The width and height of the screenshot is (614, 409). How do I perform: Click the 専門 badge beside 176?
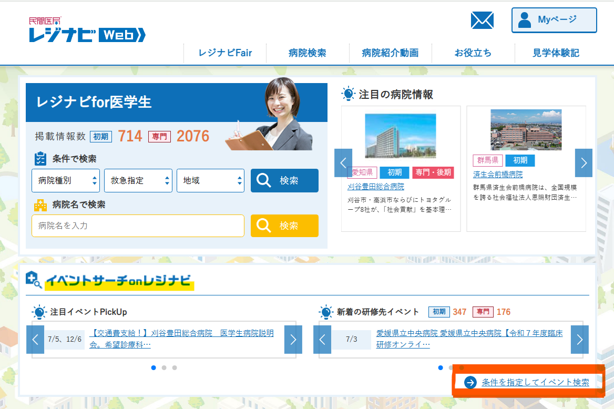tap(483, 312)
